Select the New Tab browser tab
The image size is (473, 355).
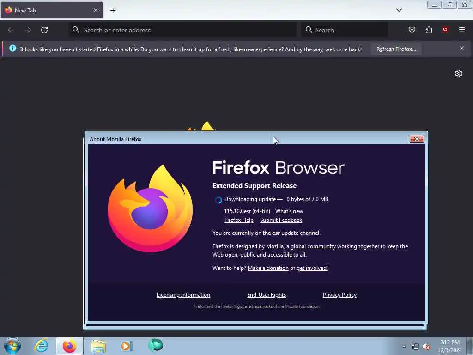click(52, 10)
